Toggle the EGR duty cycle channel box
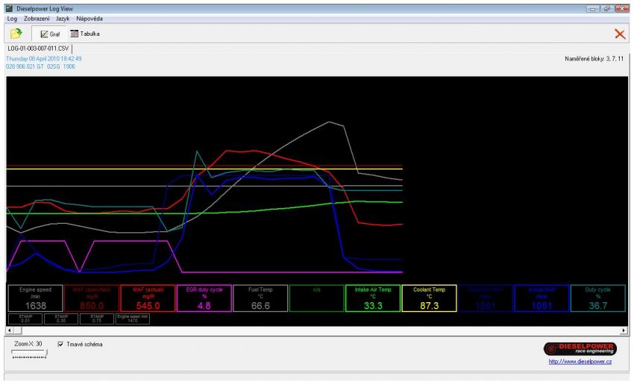634x385 pixels. [x=203, y=298]
